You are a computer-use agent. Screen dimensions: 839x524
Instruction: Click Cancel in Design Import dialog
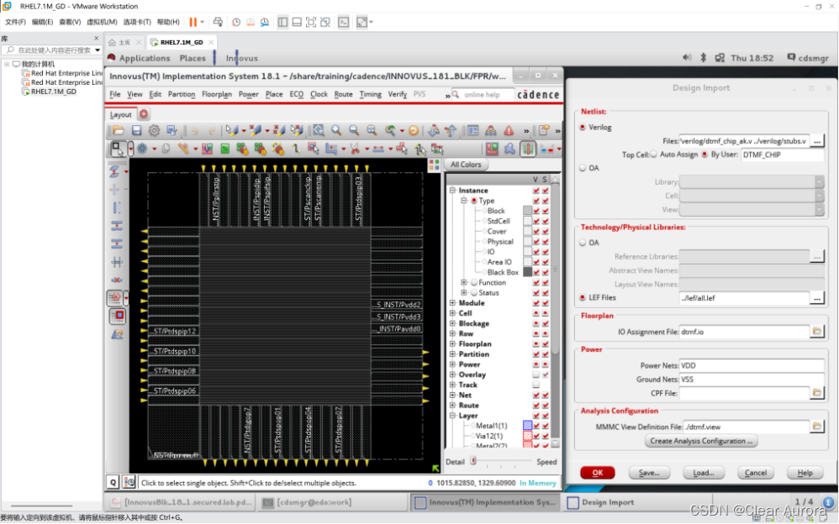coord(756,473)
